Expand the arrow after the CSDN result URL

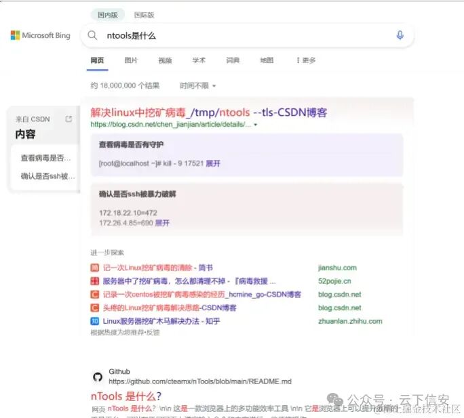point(256,125)
